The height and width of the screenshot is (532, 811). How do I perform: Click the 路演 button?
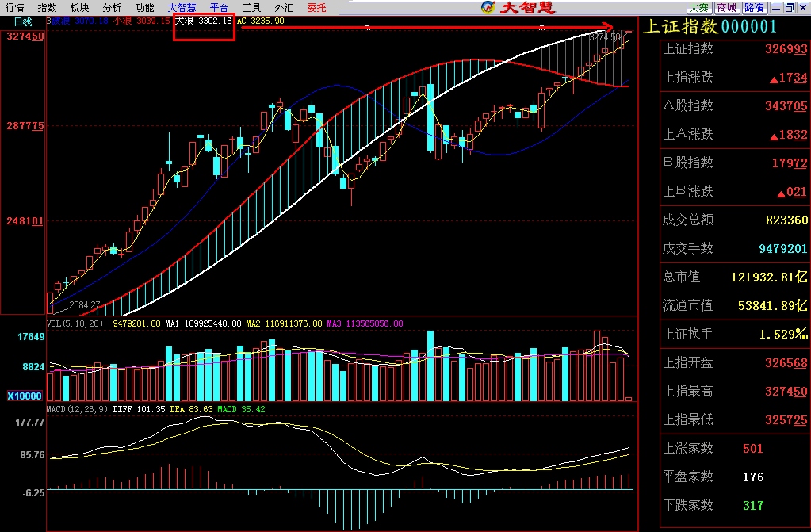click(x=754, y=7)
